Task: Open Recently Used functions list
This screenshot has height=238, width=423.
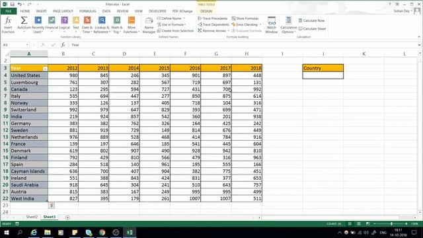Action: tap(38, 25)
